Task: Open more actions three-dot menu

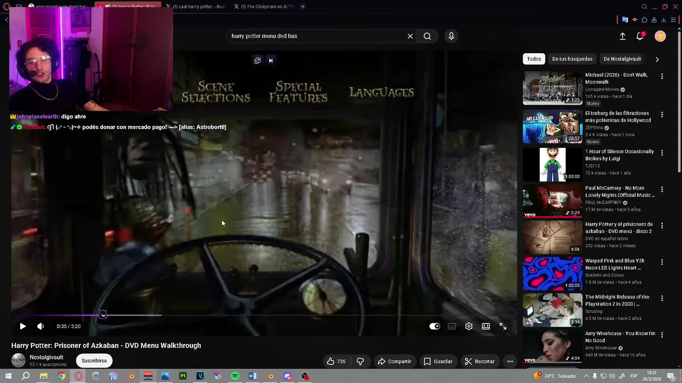Action: click(x=510, y=361)
